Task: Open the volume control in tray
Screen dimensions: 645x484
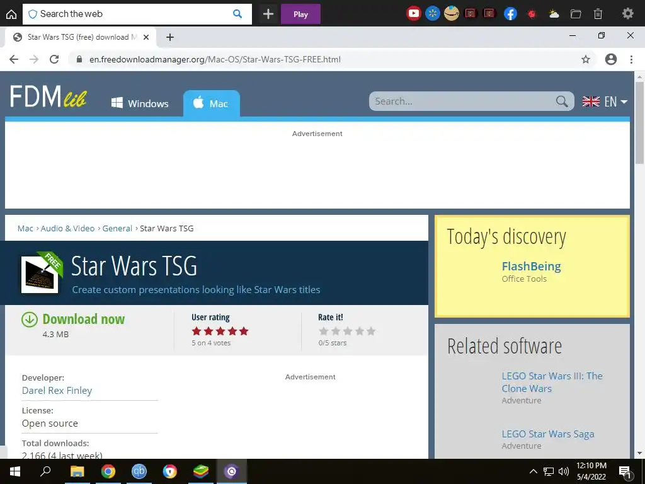Action: tap(564, 471)
